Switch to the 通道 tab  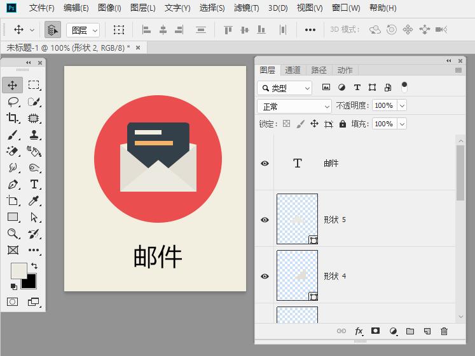(293, 70)
